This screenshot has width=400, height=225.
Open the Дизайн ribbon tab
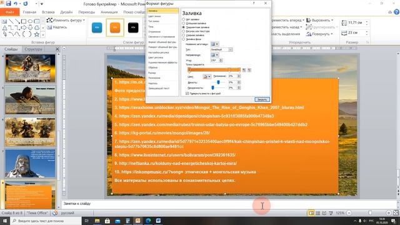66,12
